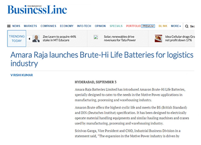The image size is (201, 145).
Task: Expand the MORE dropdown menu
Action: click(176, 26)
